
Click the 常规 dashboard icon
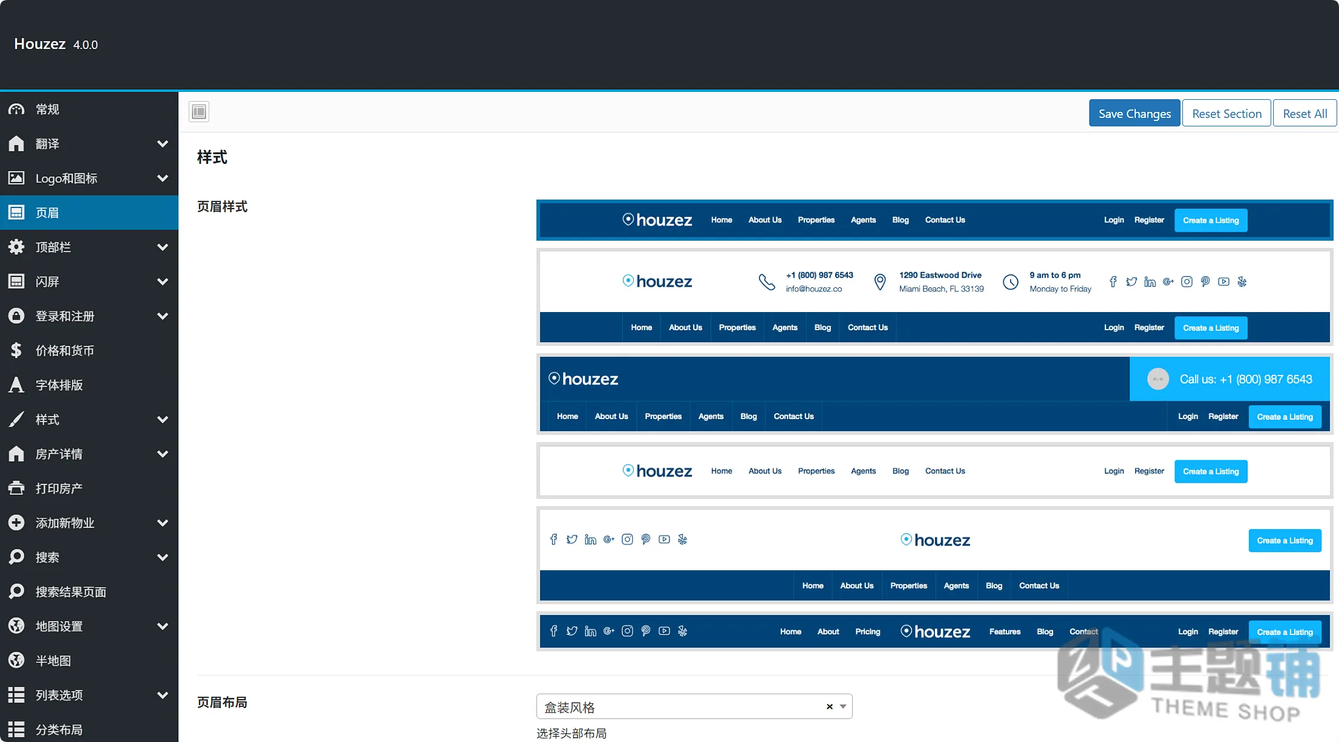click(x=16, y=109)
